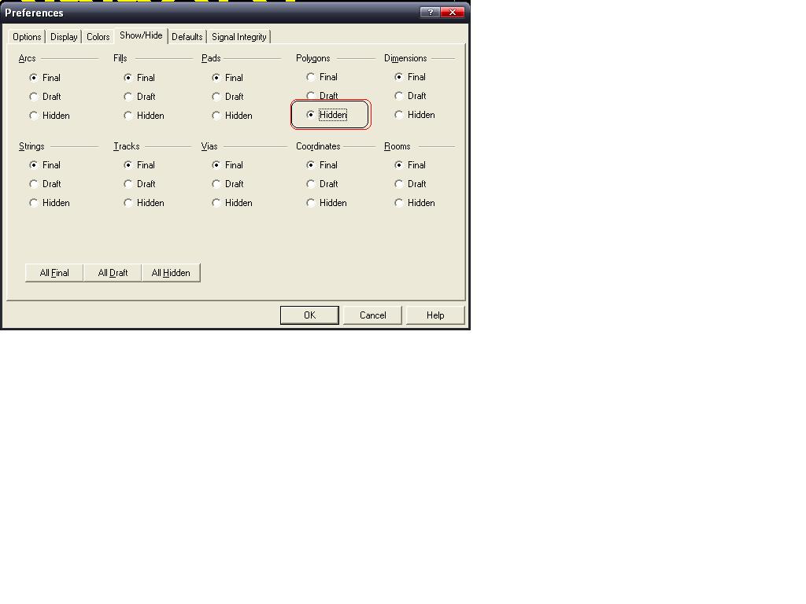Confirm preferences with OK
The width and height of the screenshot is (806, 604).
point(309,315)
